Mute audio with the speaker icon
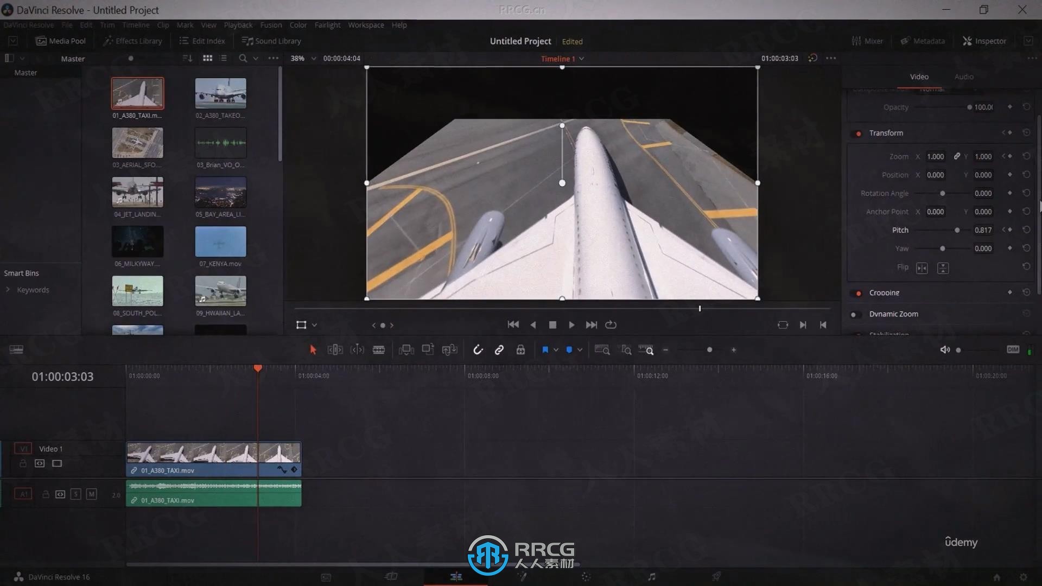The width and height of the screenshot is (1042, 586). (945, 350)
